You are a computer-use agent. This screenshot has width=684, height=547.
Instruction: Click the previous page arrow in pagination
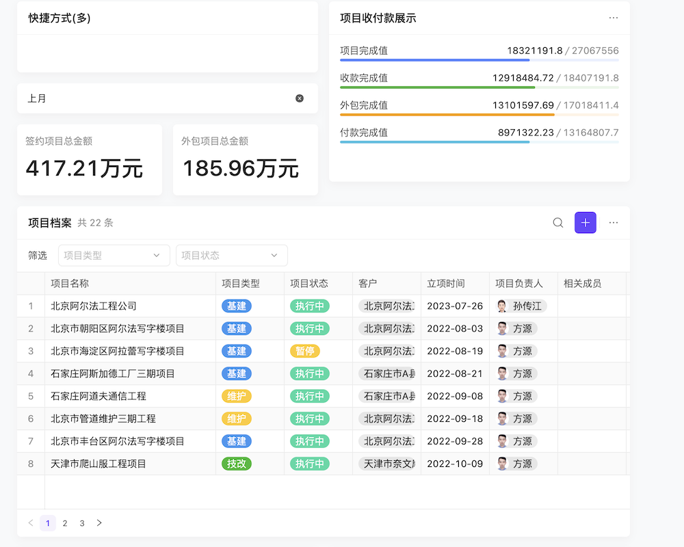click(x=30, y=523)
